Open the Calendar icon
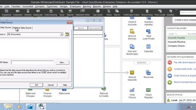The height and width of the screenshot is (110, 196). 149,48
